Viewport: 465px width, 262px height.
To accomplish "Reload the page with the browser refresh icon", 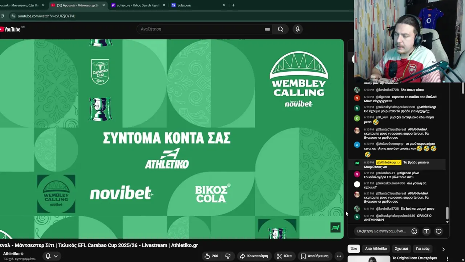I will pos(2,16).
